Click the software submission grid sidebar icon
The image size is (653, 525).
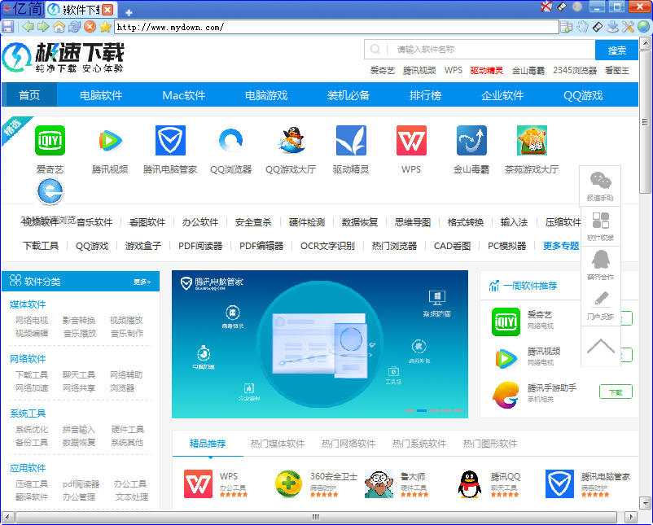click(600, 226)
